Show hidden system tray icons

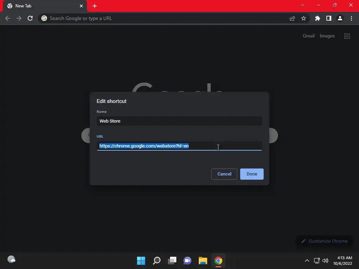(x=307, y=261)
